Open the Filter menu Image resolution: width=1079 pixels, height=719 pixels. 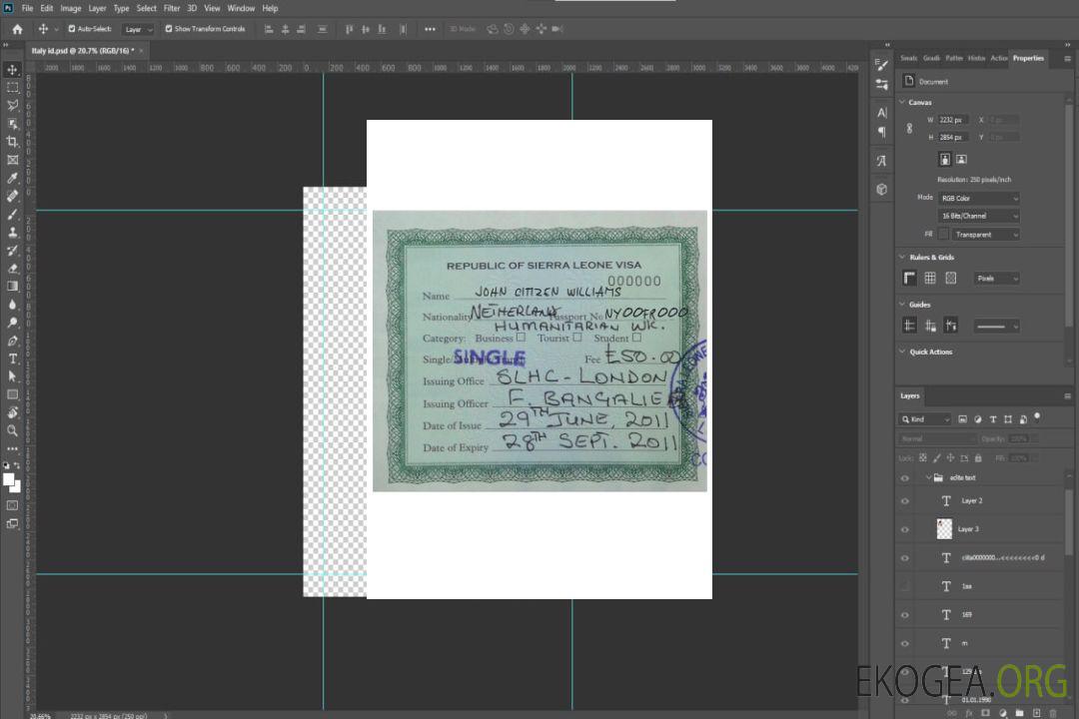click(x=172, y=8)
